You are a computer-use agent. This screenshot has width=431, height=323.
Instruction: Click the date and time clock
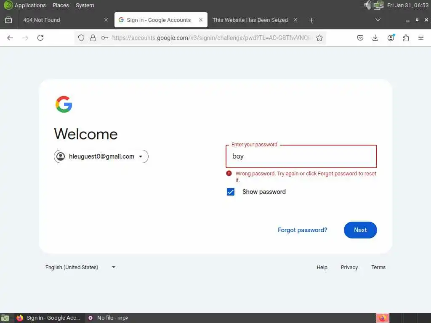(407, 5)
